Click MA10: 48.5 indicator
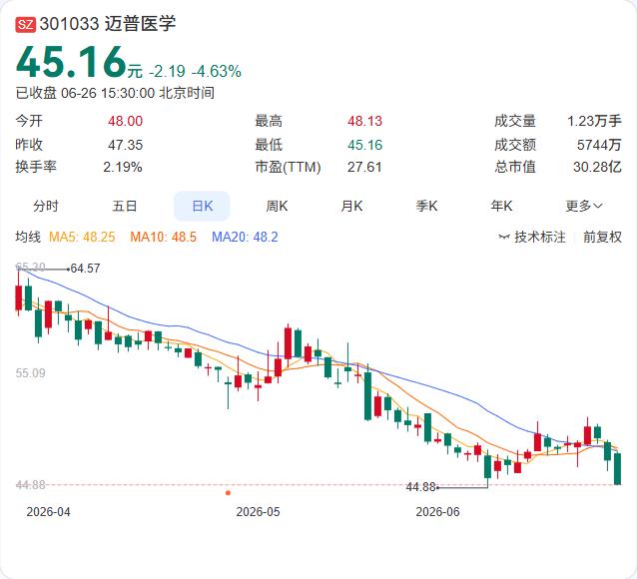Image resolution: width=637 pixels, height=579 pixels. [164, 237]
